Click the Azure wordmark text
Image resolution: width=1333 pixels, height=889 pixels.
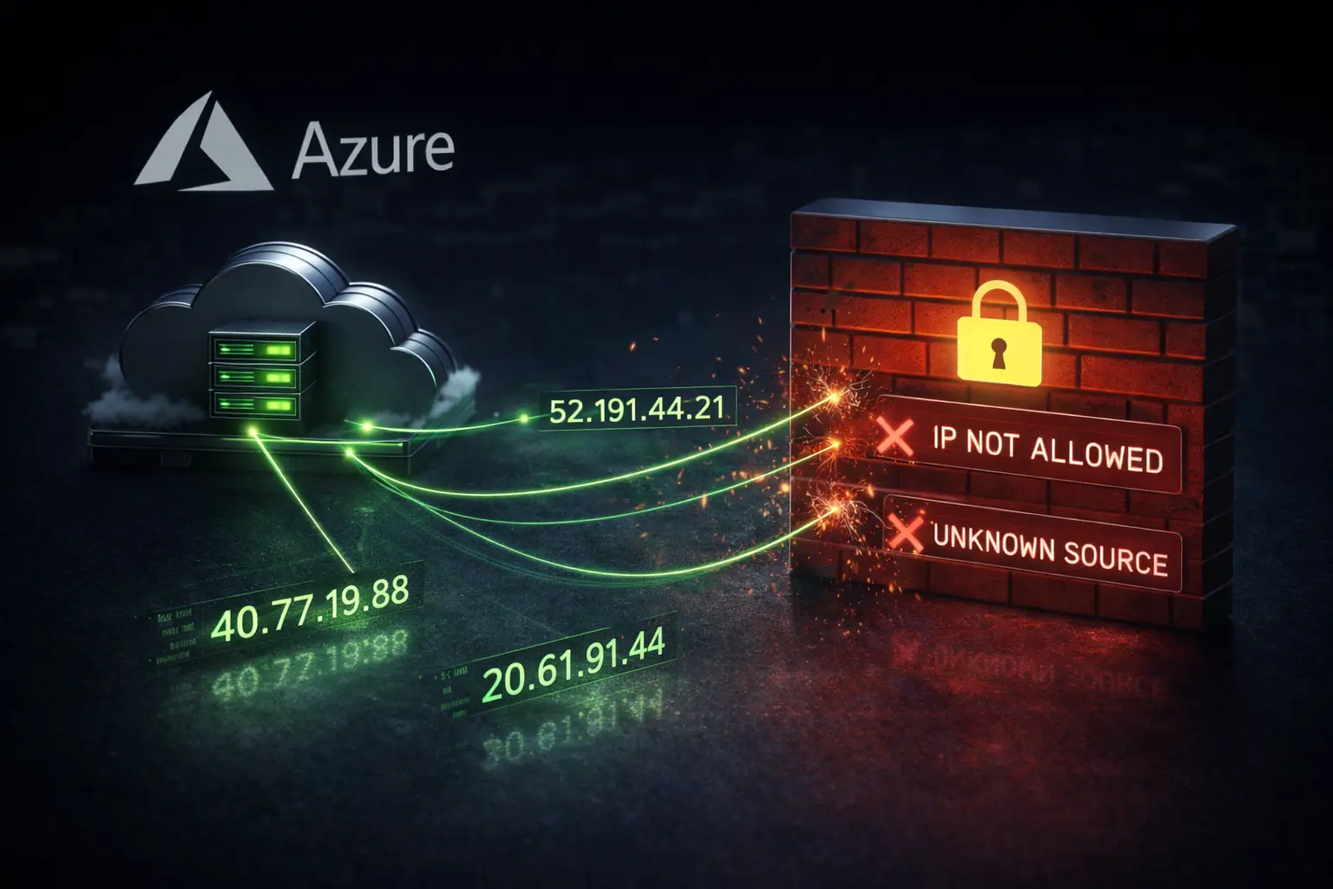click(374, 149)
